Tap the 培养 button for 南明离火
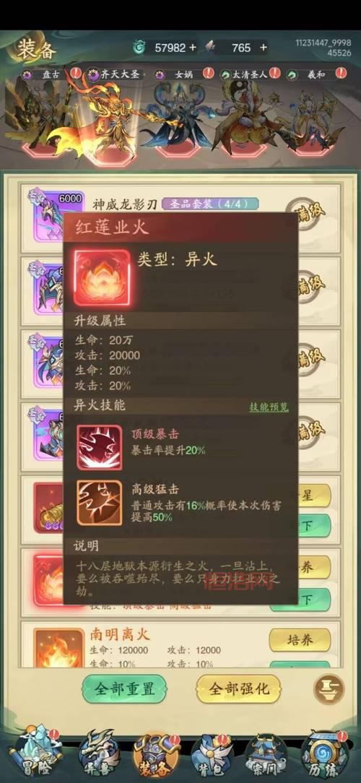The width and height of the screenshot is (361, 783). coord(300,640)
